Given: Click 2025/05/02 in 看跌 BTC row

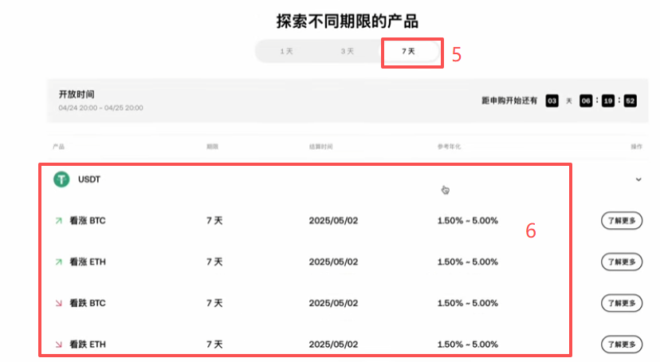Looking at the screenshot, I should [333, 303].
